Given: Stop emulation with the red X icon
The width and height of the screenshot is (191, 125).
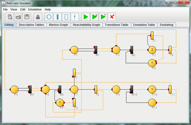Looking at the screenshot, I should click(x=112, y=17).
